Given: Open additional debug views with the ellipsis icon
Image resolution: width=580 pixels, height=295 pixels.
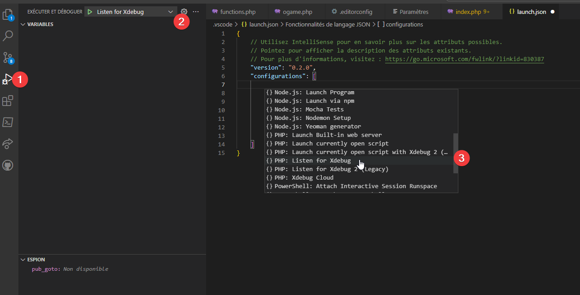Looking at the screenshot, I should pos(195,12).
